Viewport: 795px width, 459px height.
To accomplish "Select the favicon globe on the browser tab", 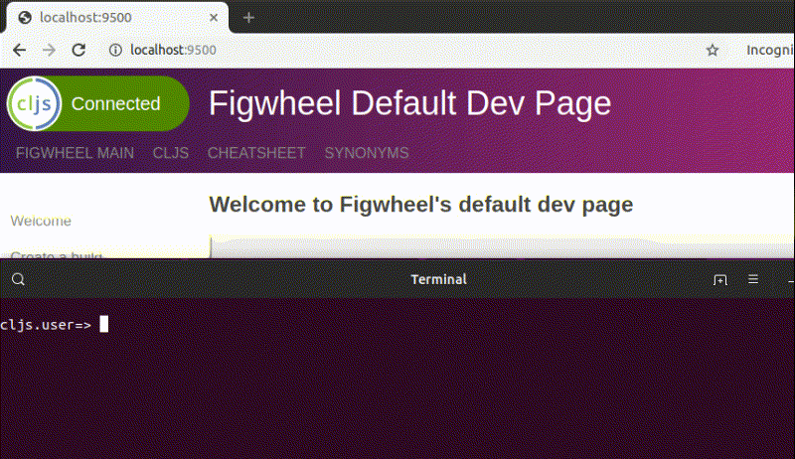I will coord(25,18).
